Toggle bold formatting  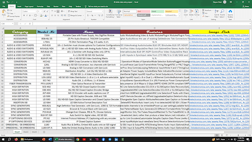click(x=24, y=15)
